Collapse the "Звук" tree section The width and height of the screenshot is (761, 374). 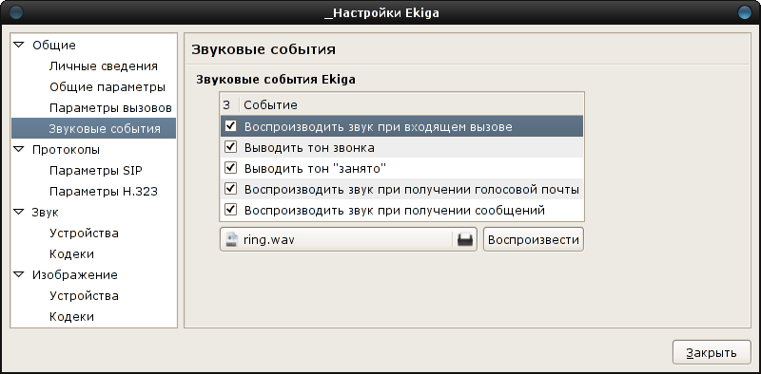(x=19, y=212)
